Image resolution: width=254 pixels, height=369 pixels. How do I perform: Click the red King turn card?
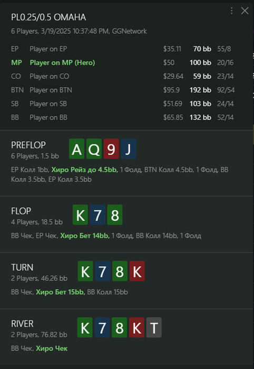coord(137,271)
